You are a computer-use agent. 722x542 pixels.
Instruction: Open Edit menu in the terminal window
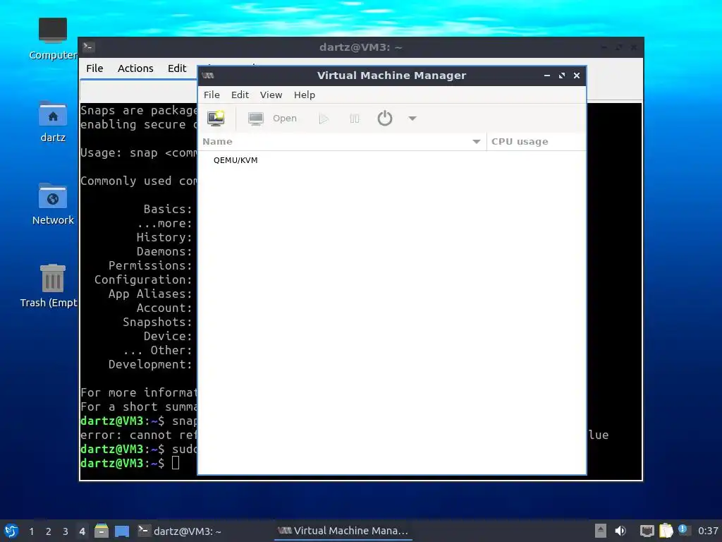pyautogui.click(x=177, y=68)
